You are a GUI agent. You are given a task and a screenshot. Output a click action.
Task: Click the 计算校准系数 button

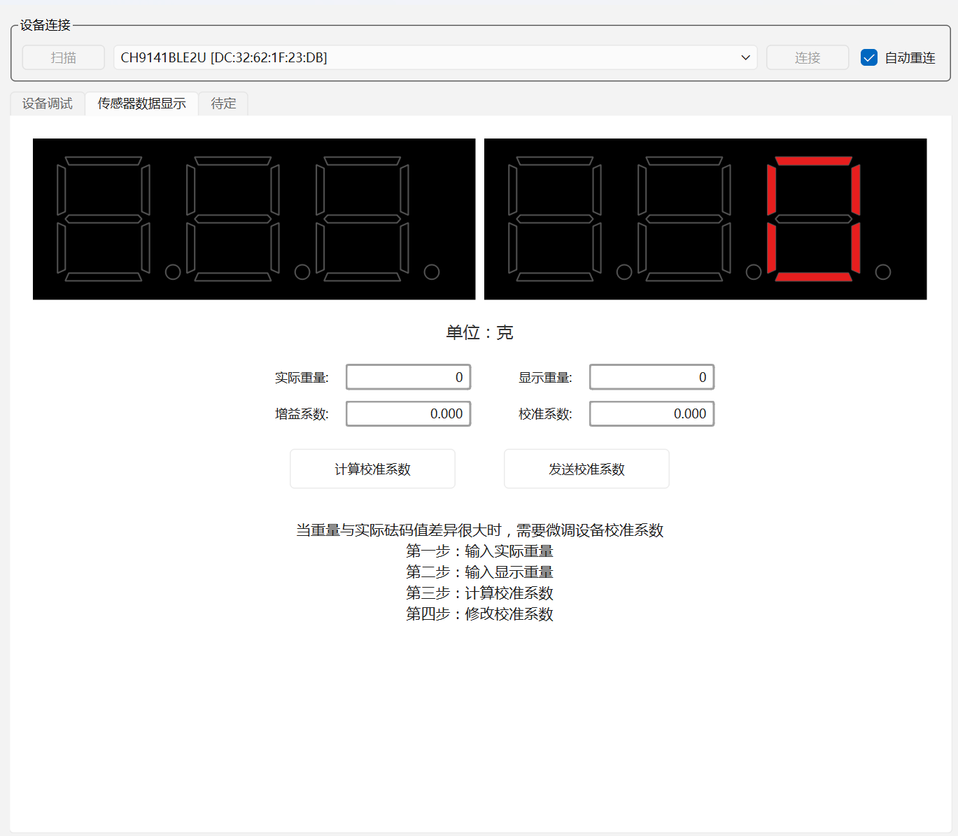pos(373,469)
